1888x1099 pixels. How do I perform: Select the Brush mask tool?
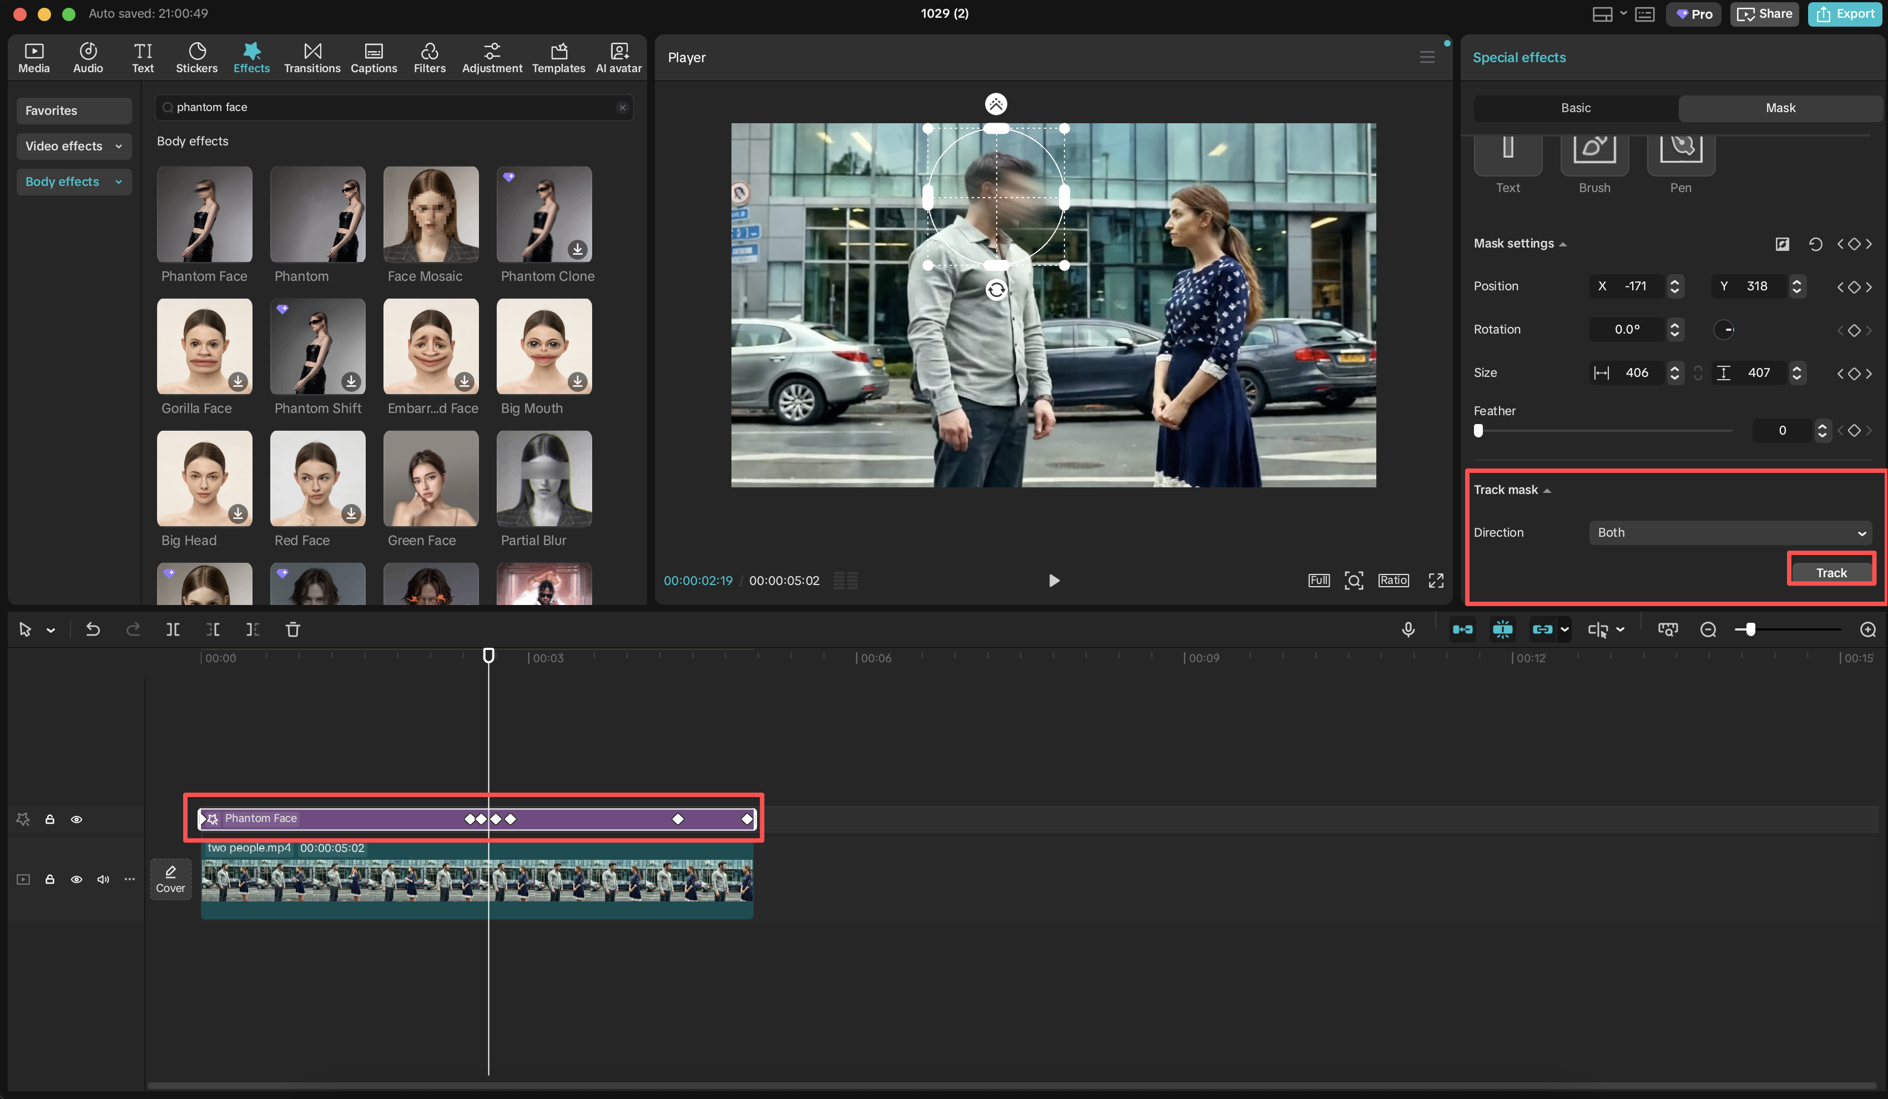click(1593, 155)
